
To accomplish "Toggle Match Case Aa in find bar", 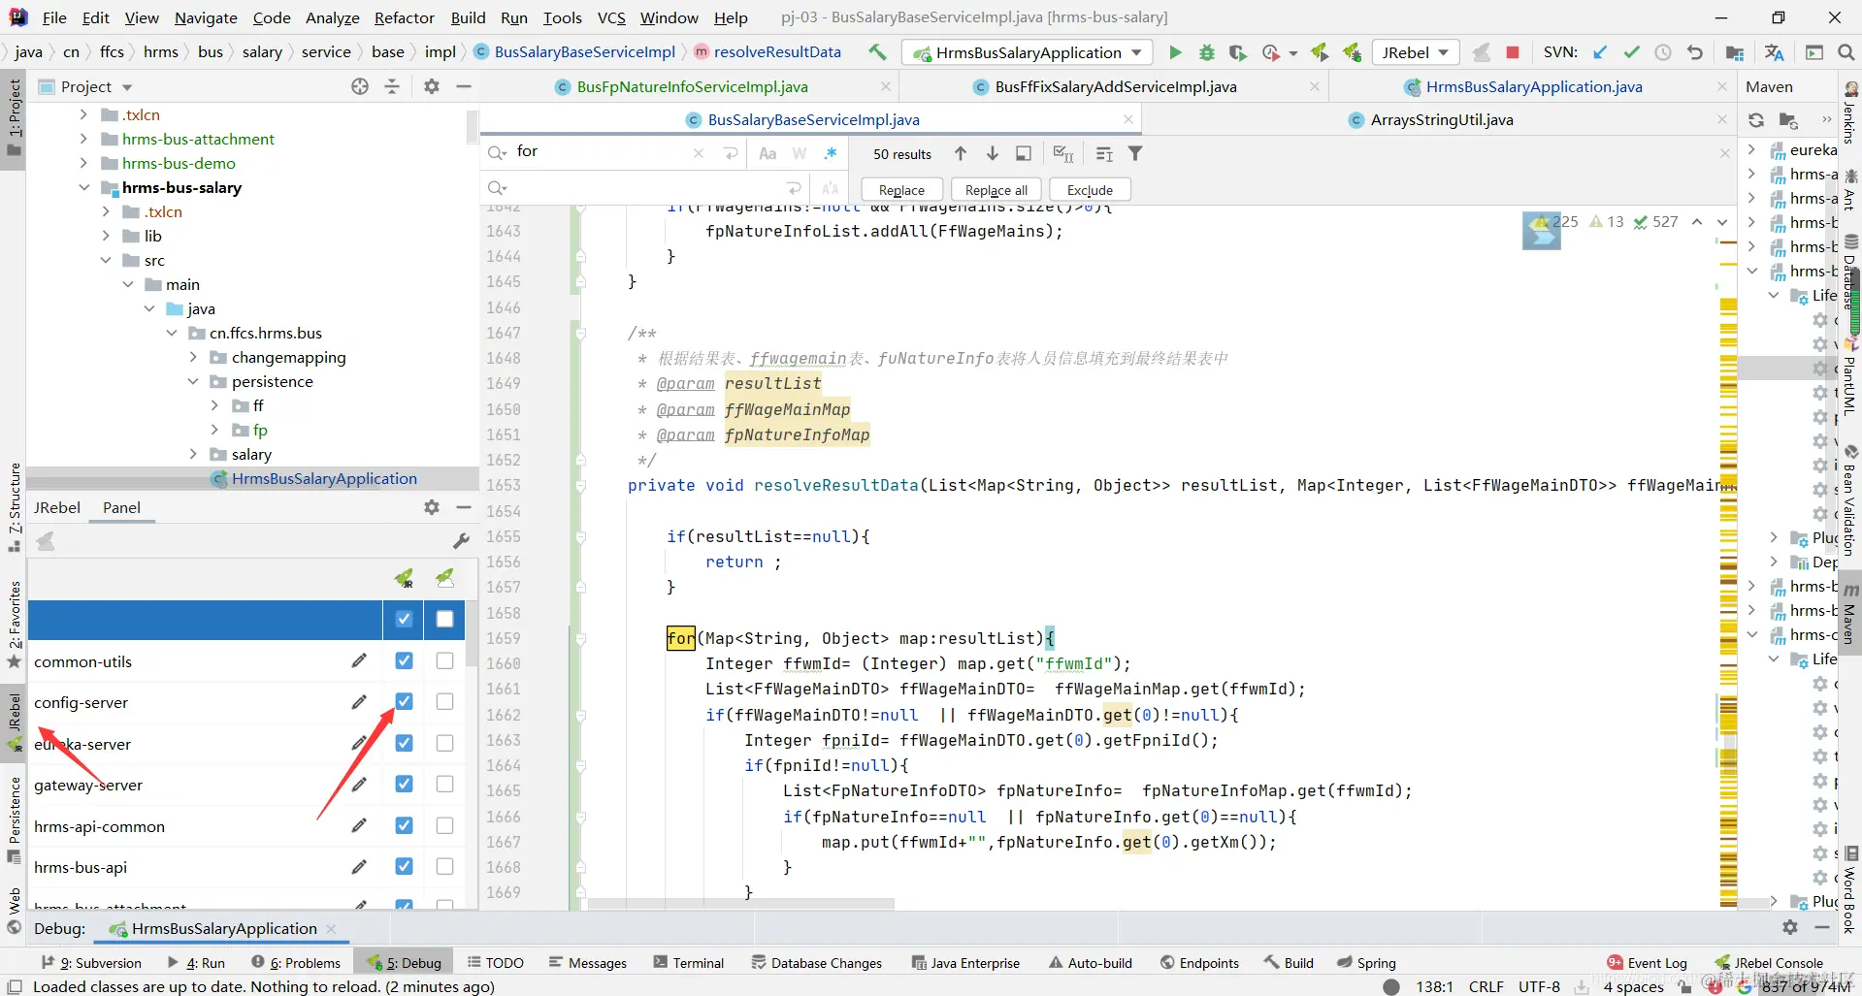I will click(x=768, y=153).
